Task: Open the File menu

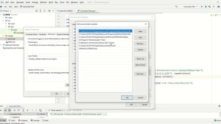Action: pyautogui.click(x=2, y=2)
